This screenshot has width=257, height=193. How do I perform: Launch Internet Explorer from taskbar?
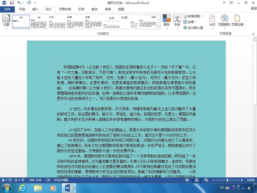coord(22,188)
